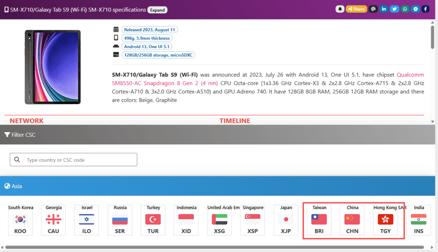
Task: Open the TIMELINE section heading
Action: click(235, 120)
